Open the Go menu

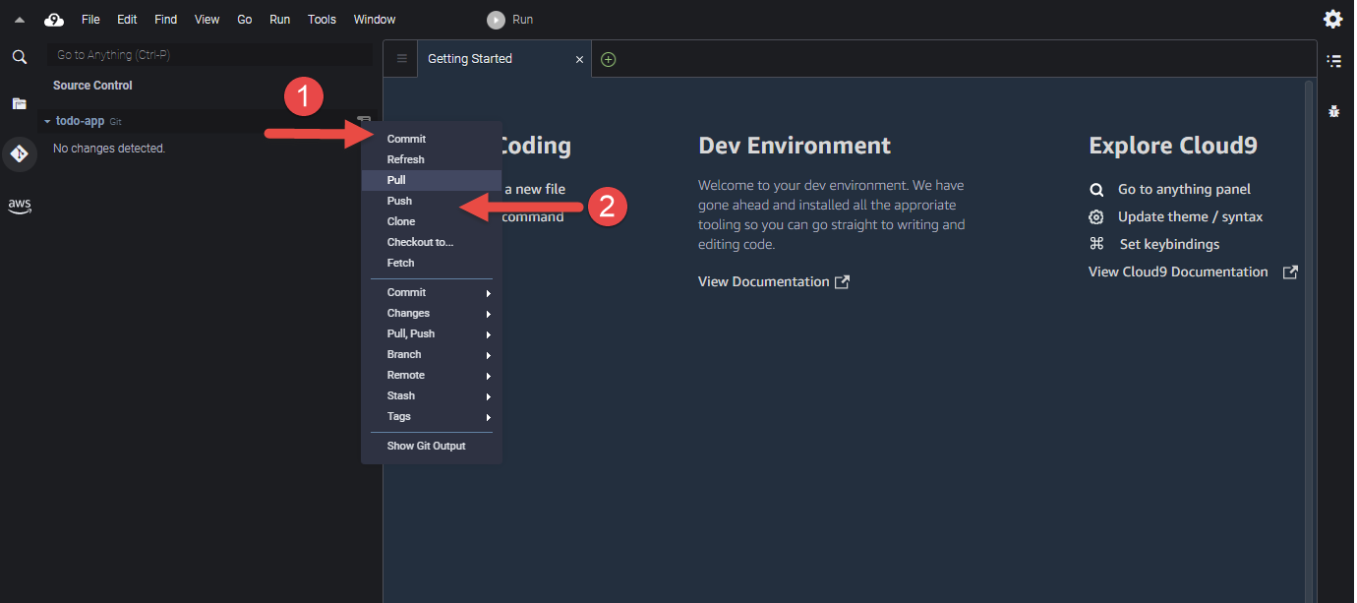[245, 20]
